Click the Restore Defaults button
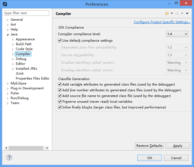The height and width of the screenshot is (167, 194). click(x=149, y=145)
